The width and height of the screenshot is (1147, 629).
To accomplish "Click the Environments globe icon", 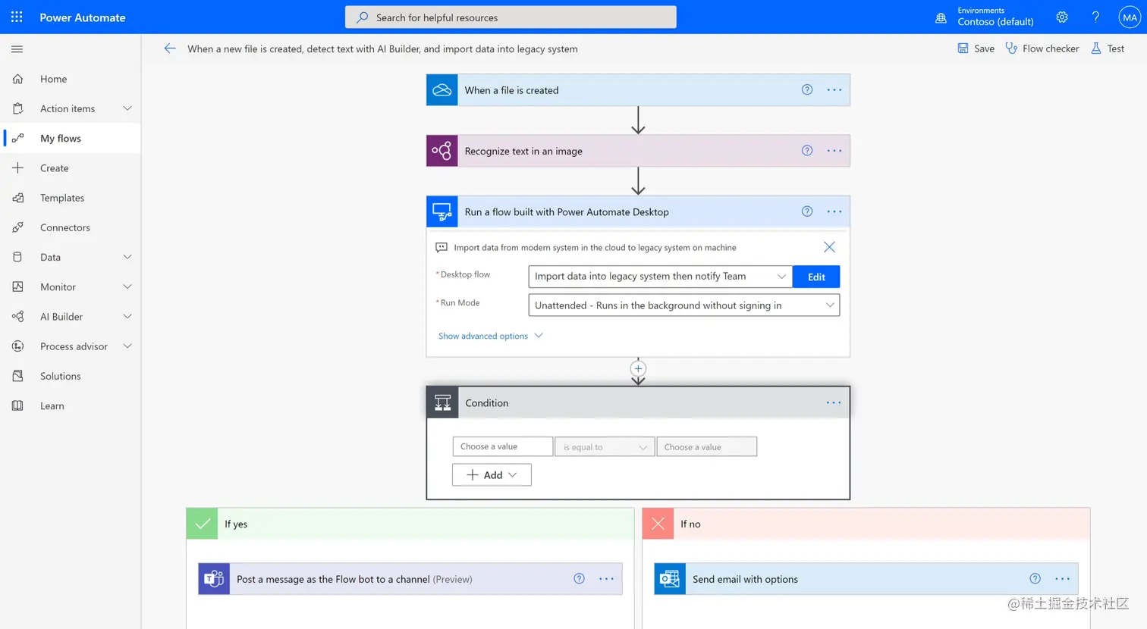I will click(941, 17).
